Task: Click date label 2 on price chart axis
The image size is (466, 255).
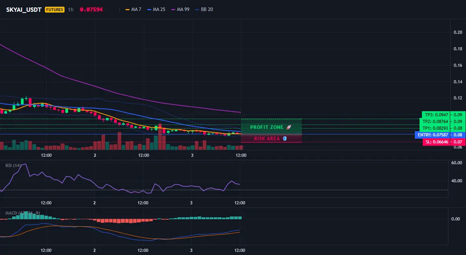Action: [x=95, y=155]
